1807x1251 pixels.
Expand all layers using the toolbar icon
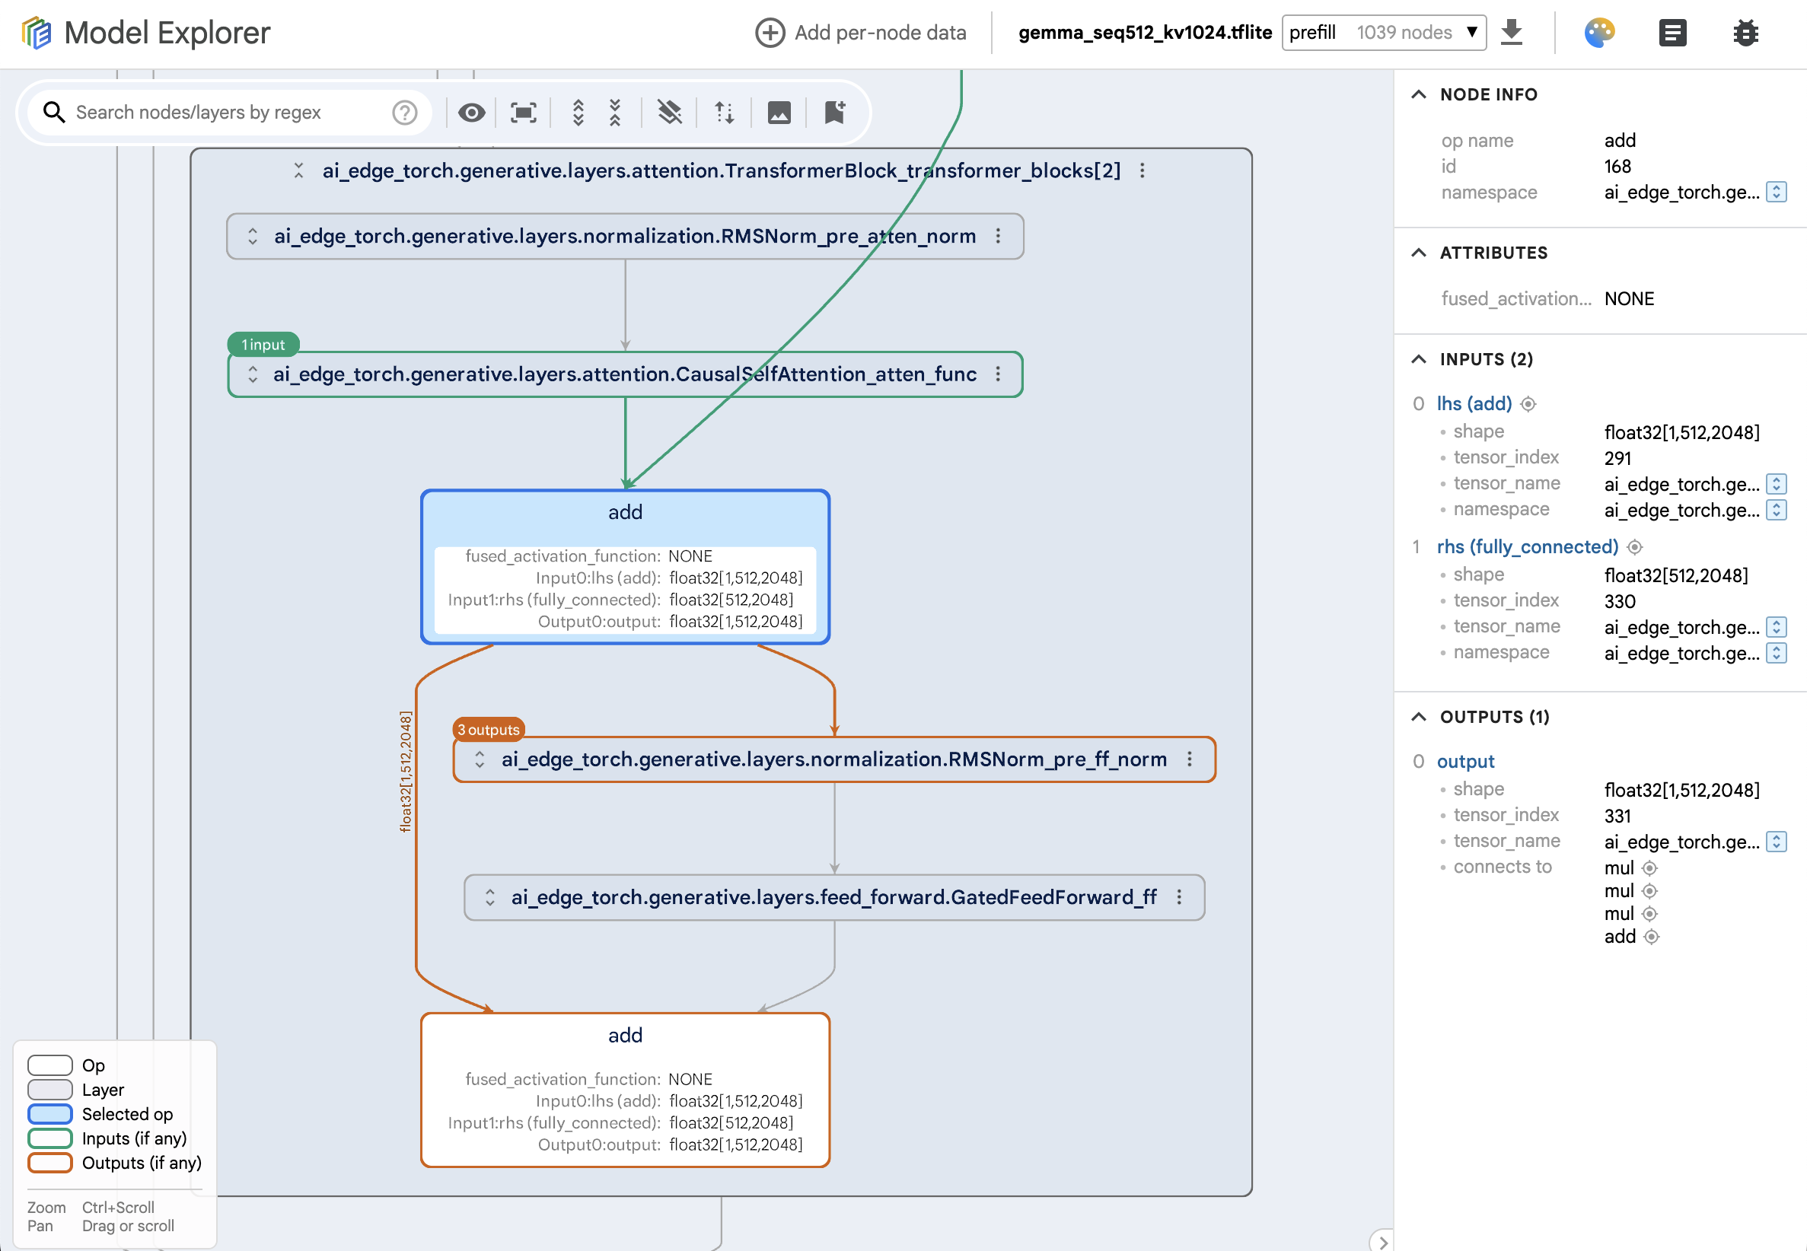pos(578,112)
